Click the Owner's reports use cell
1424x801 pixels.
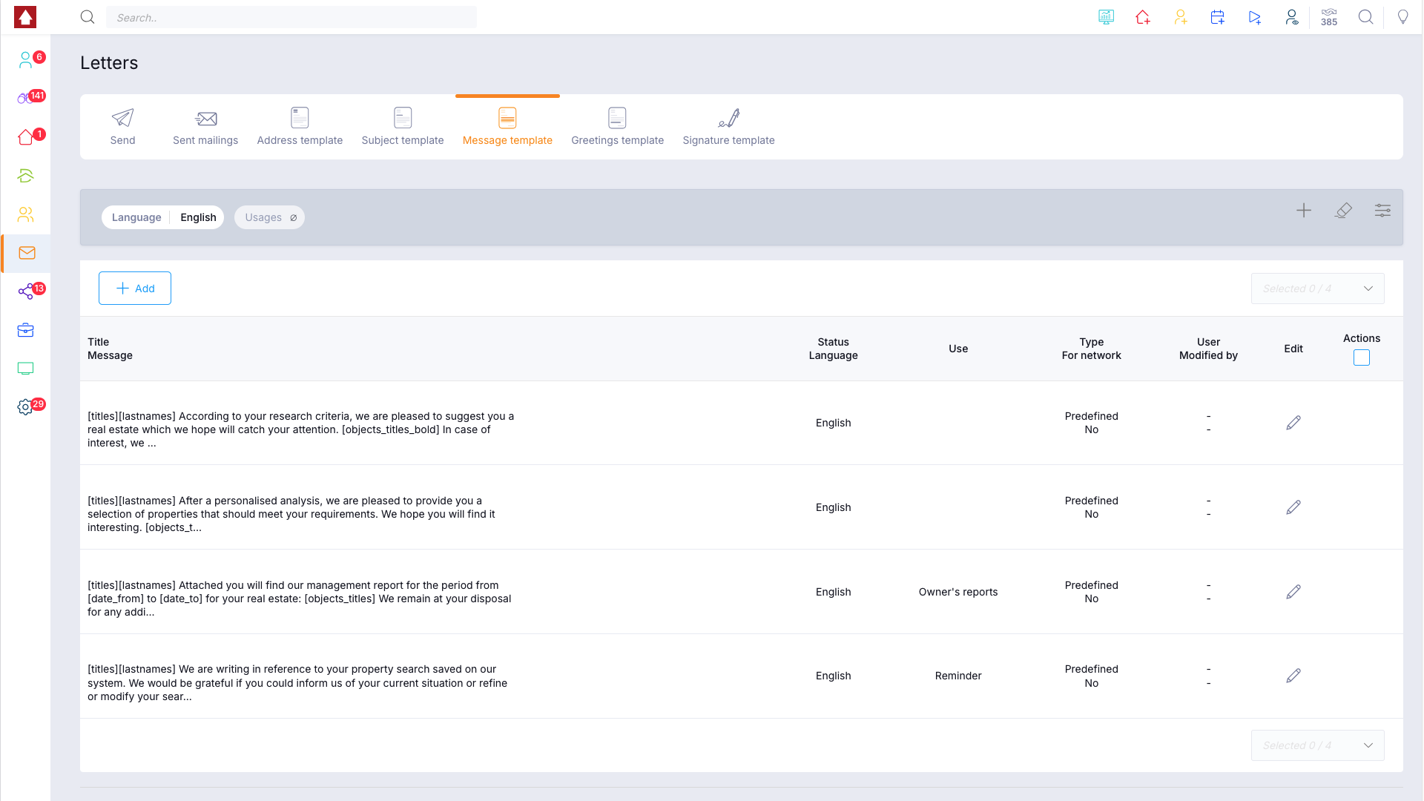click(x=958, y=592)
